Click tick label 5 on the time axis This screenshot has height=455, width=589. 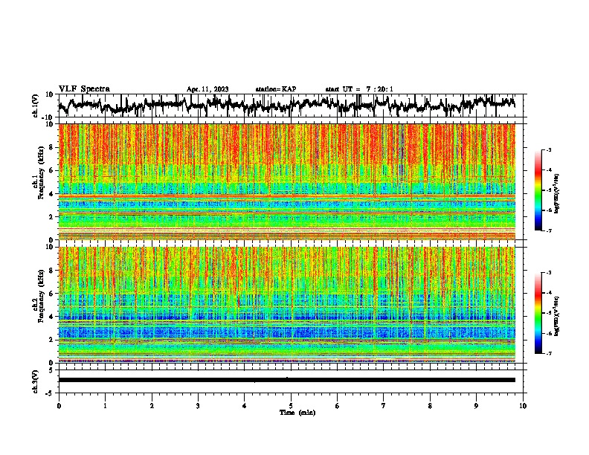pos(291,406)
